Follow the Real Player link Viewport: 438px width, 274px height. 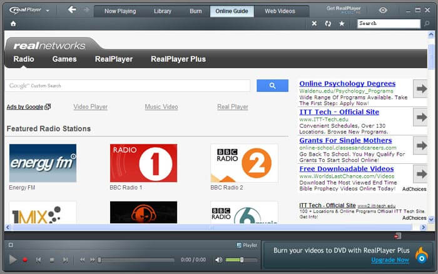[233, 107]
